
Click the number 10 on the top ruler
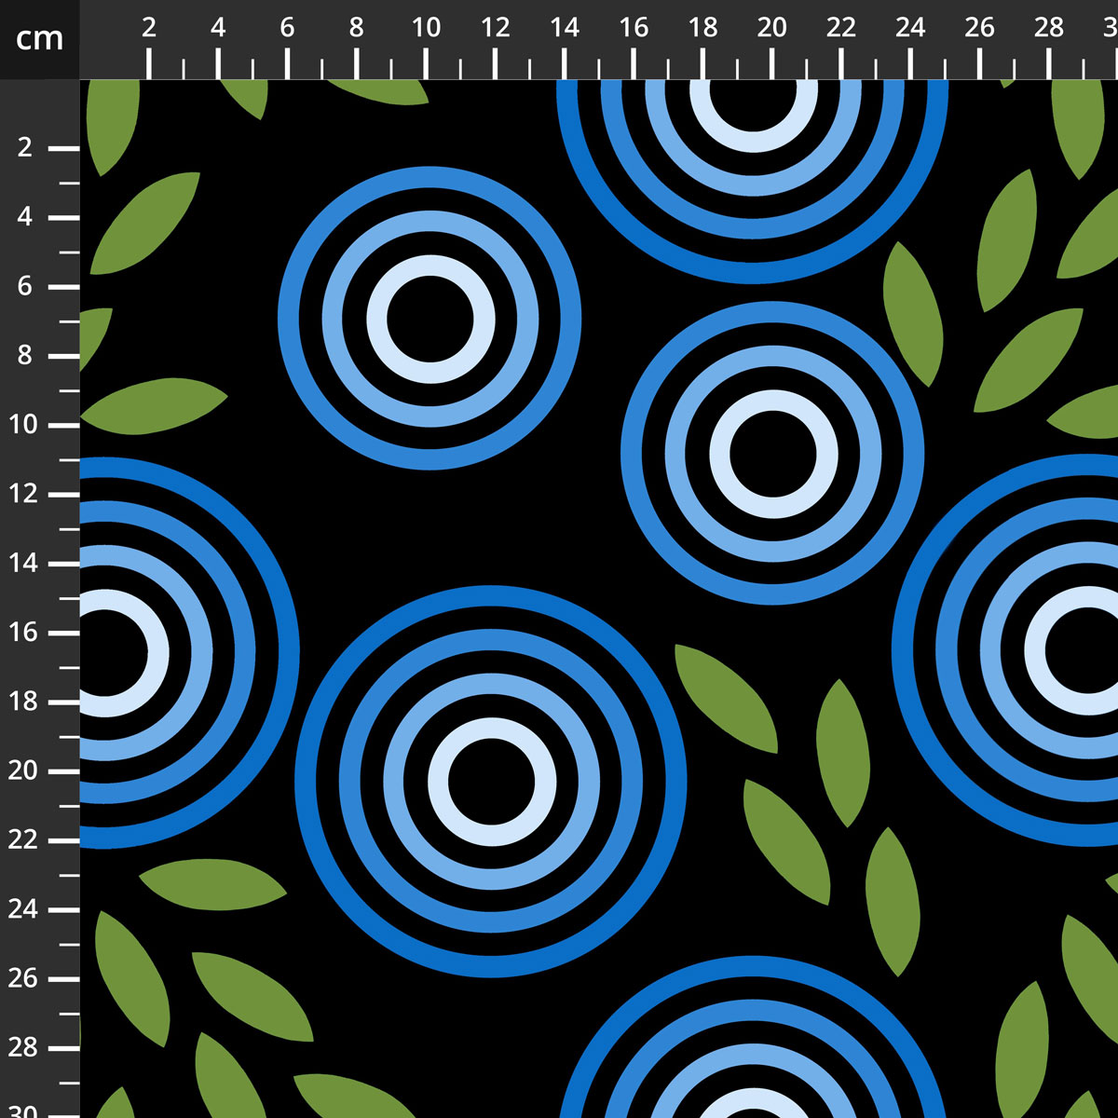click(428, 28)
